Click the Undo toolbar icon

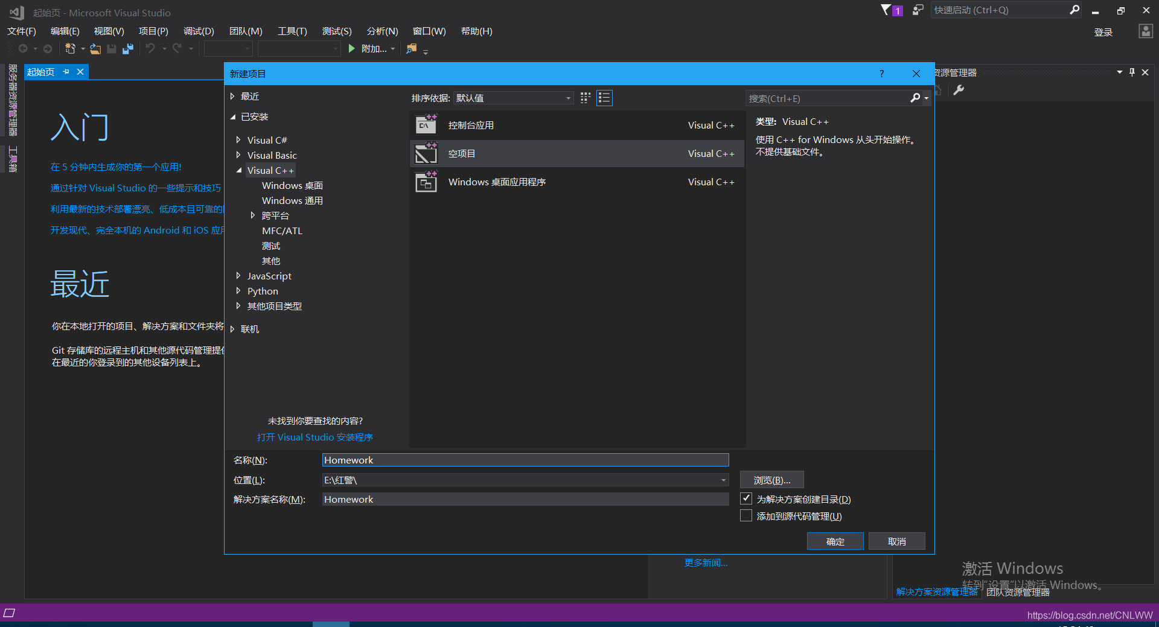coord(150,49)
